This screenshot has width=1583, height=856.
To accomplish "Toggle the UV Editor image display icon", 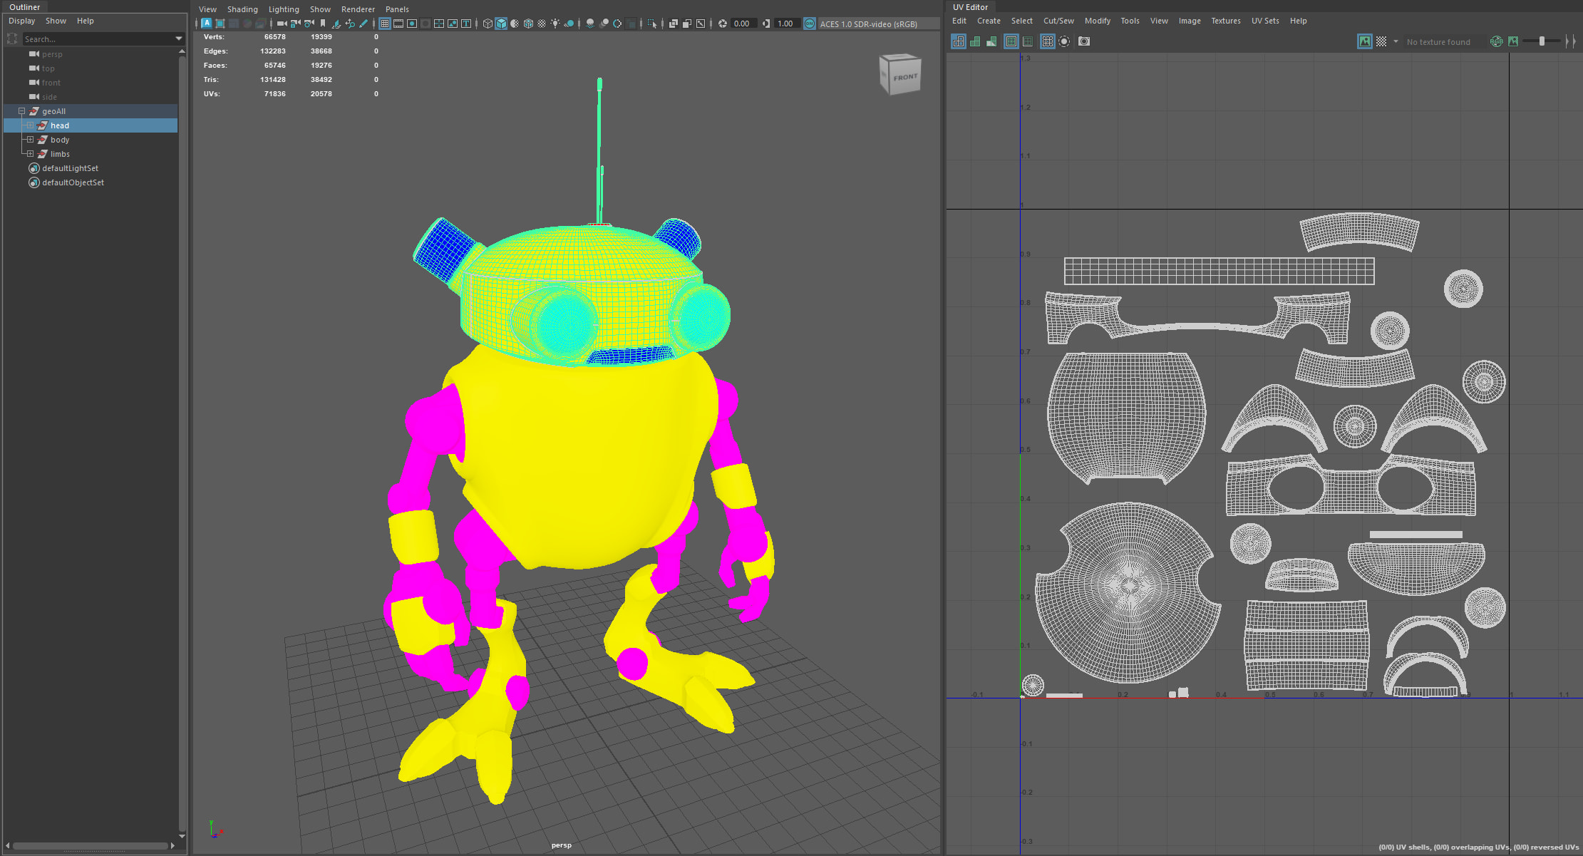I will pos(1364,41).
